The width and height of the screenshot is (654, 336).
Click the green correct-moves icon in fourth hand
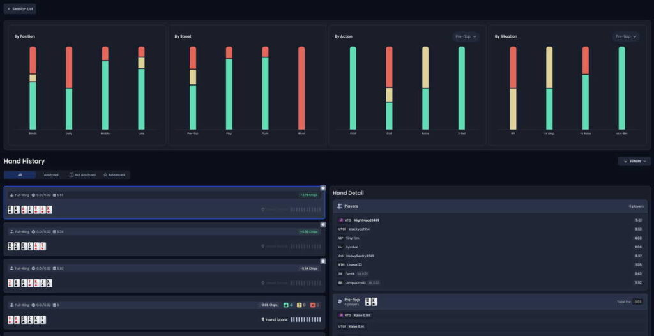(285, 305)
